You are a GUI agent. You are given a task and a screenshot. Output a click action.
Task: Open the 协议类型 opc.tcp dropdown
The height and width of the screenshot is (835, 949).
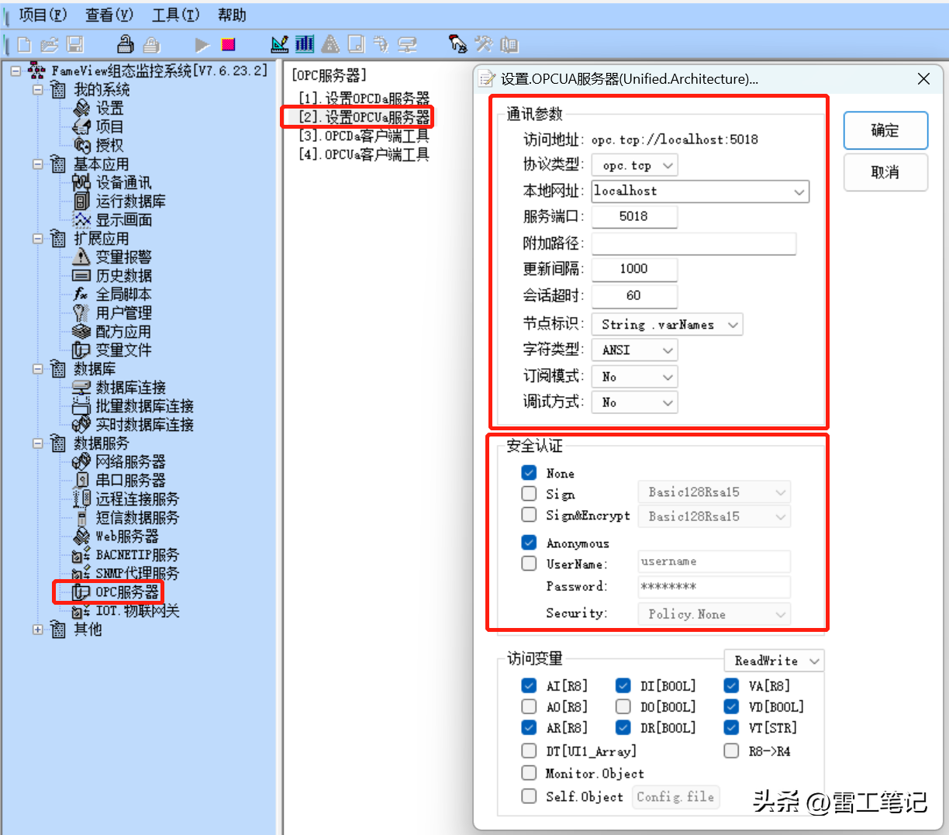click(634, 165)
